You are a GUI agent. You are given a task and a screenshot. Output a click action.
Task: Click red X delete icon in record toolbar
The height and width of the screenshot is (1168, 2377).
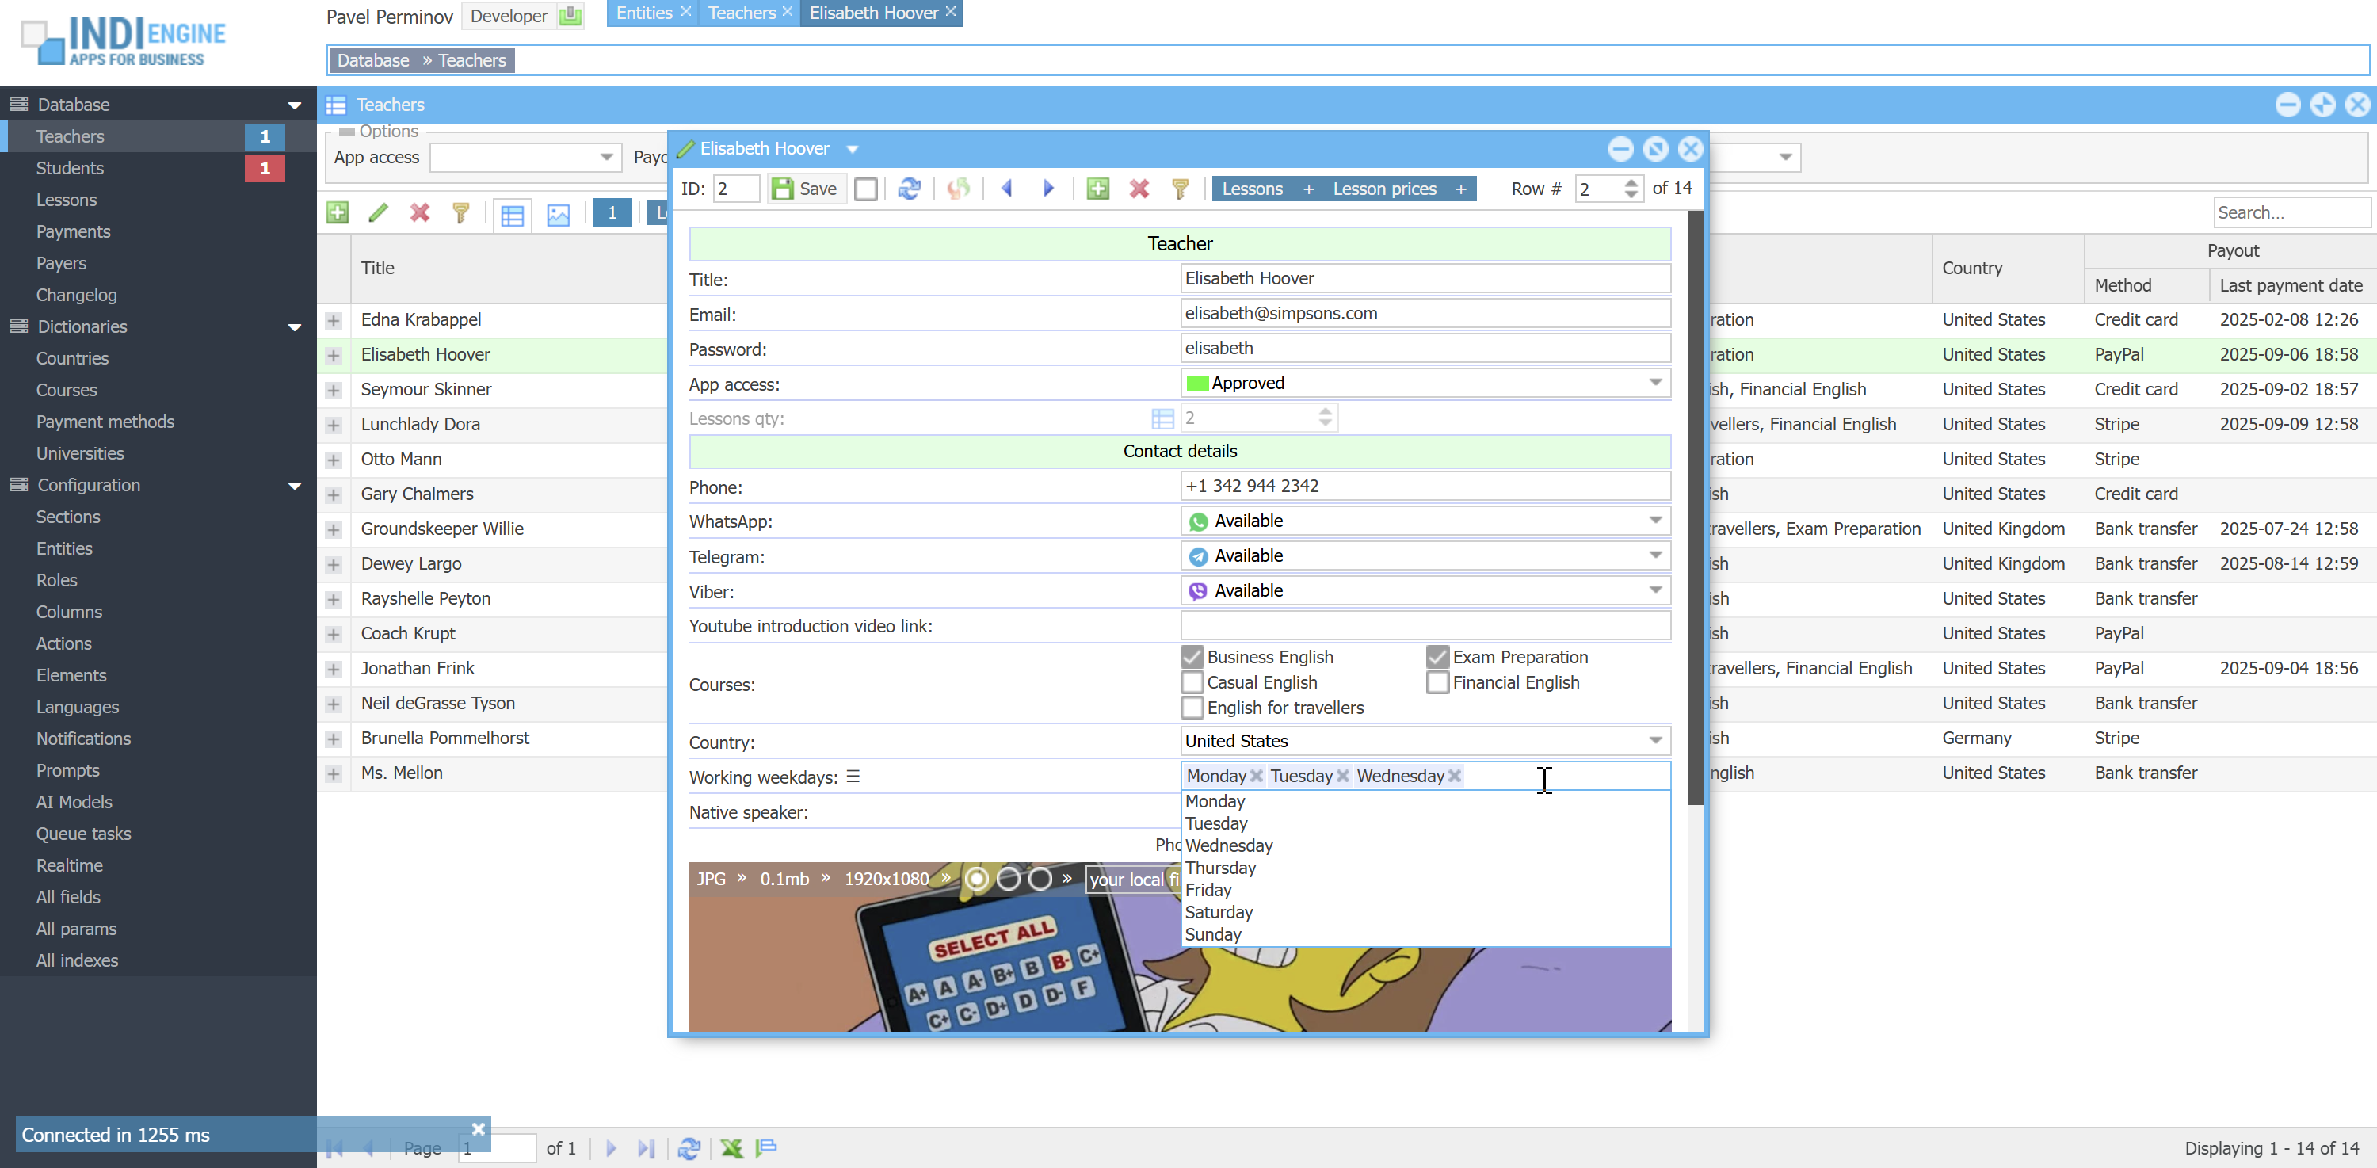click(x=1139, y=189)
